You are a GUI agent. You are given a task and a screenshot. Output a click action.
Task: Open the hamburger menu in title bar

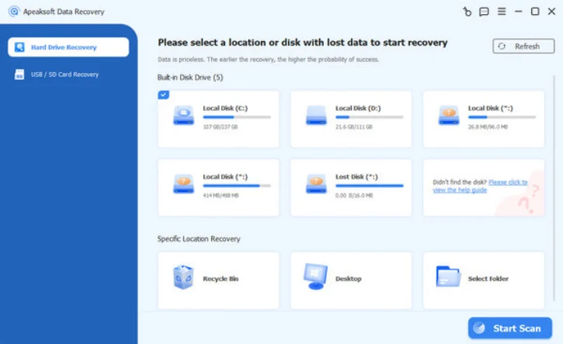click(x=501, y=12)
